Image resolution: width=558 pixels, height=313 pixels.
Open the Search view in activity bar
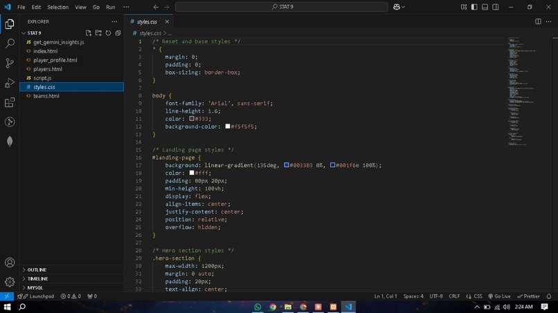(10, 44)
